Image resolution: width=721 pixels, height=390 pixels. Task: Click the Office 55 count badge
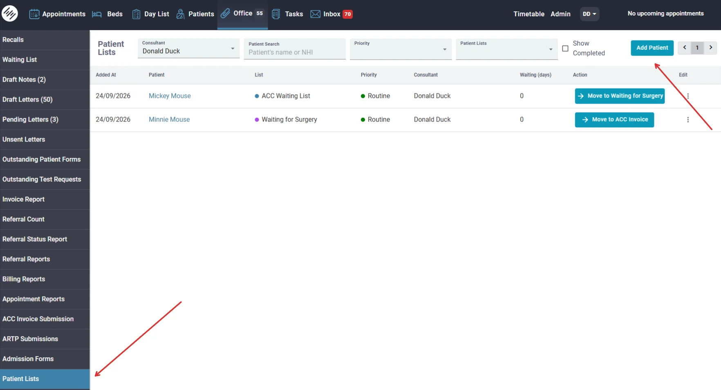(x=260, y=13)
